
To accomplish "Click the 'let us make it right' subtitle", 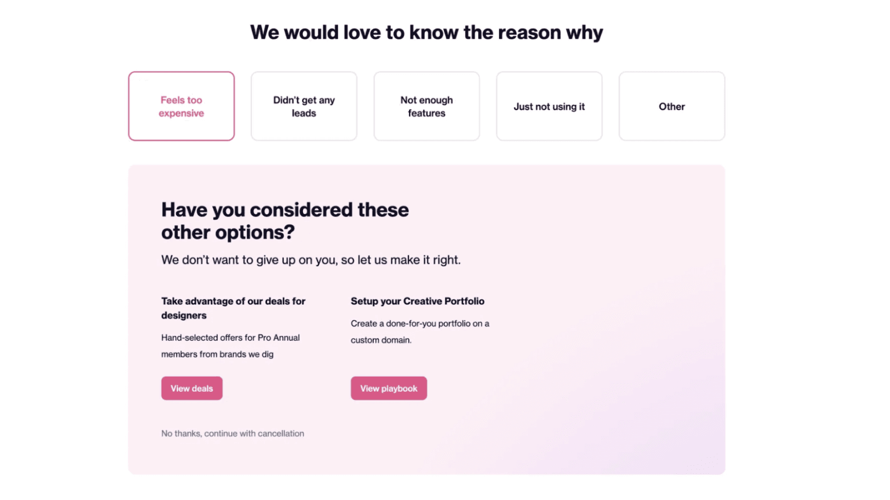I will point(311,260).
